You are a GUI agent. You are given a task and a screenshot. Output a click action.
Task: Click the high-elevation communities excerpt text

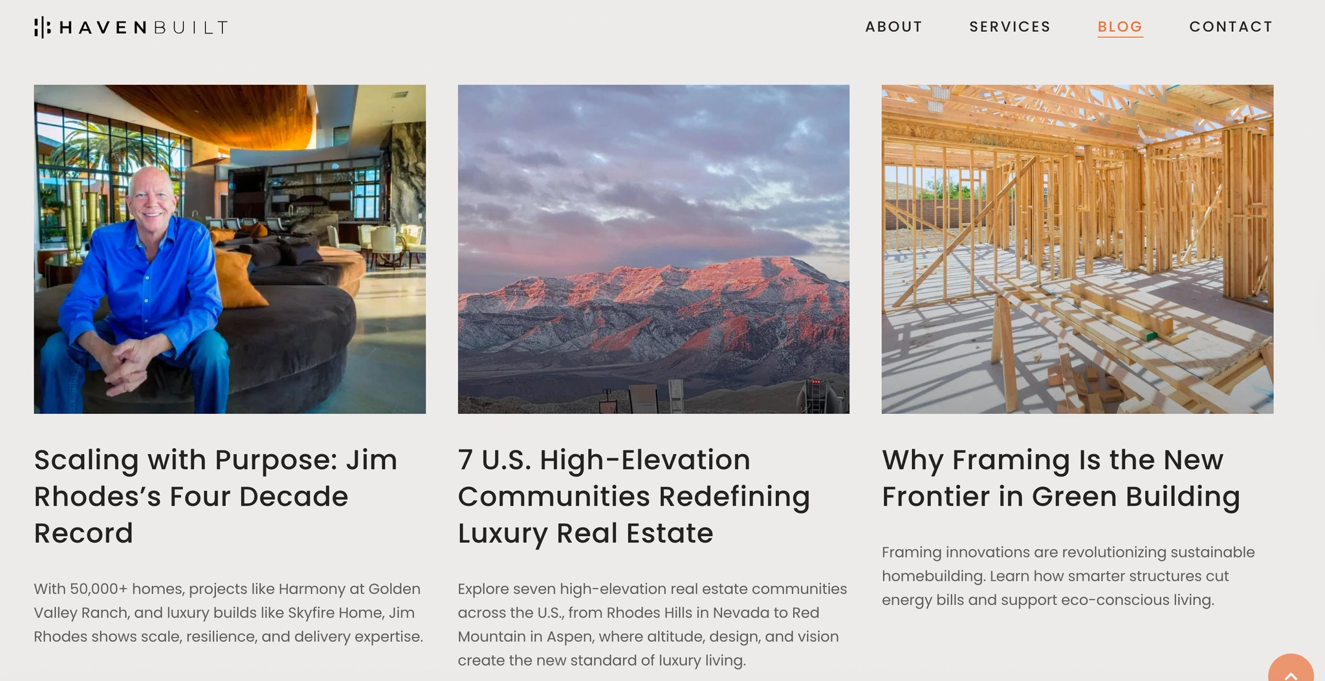pyautogui.click(x=652, y=624)
